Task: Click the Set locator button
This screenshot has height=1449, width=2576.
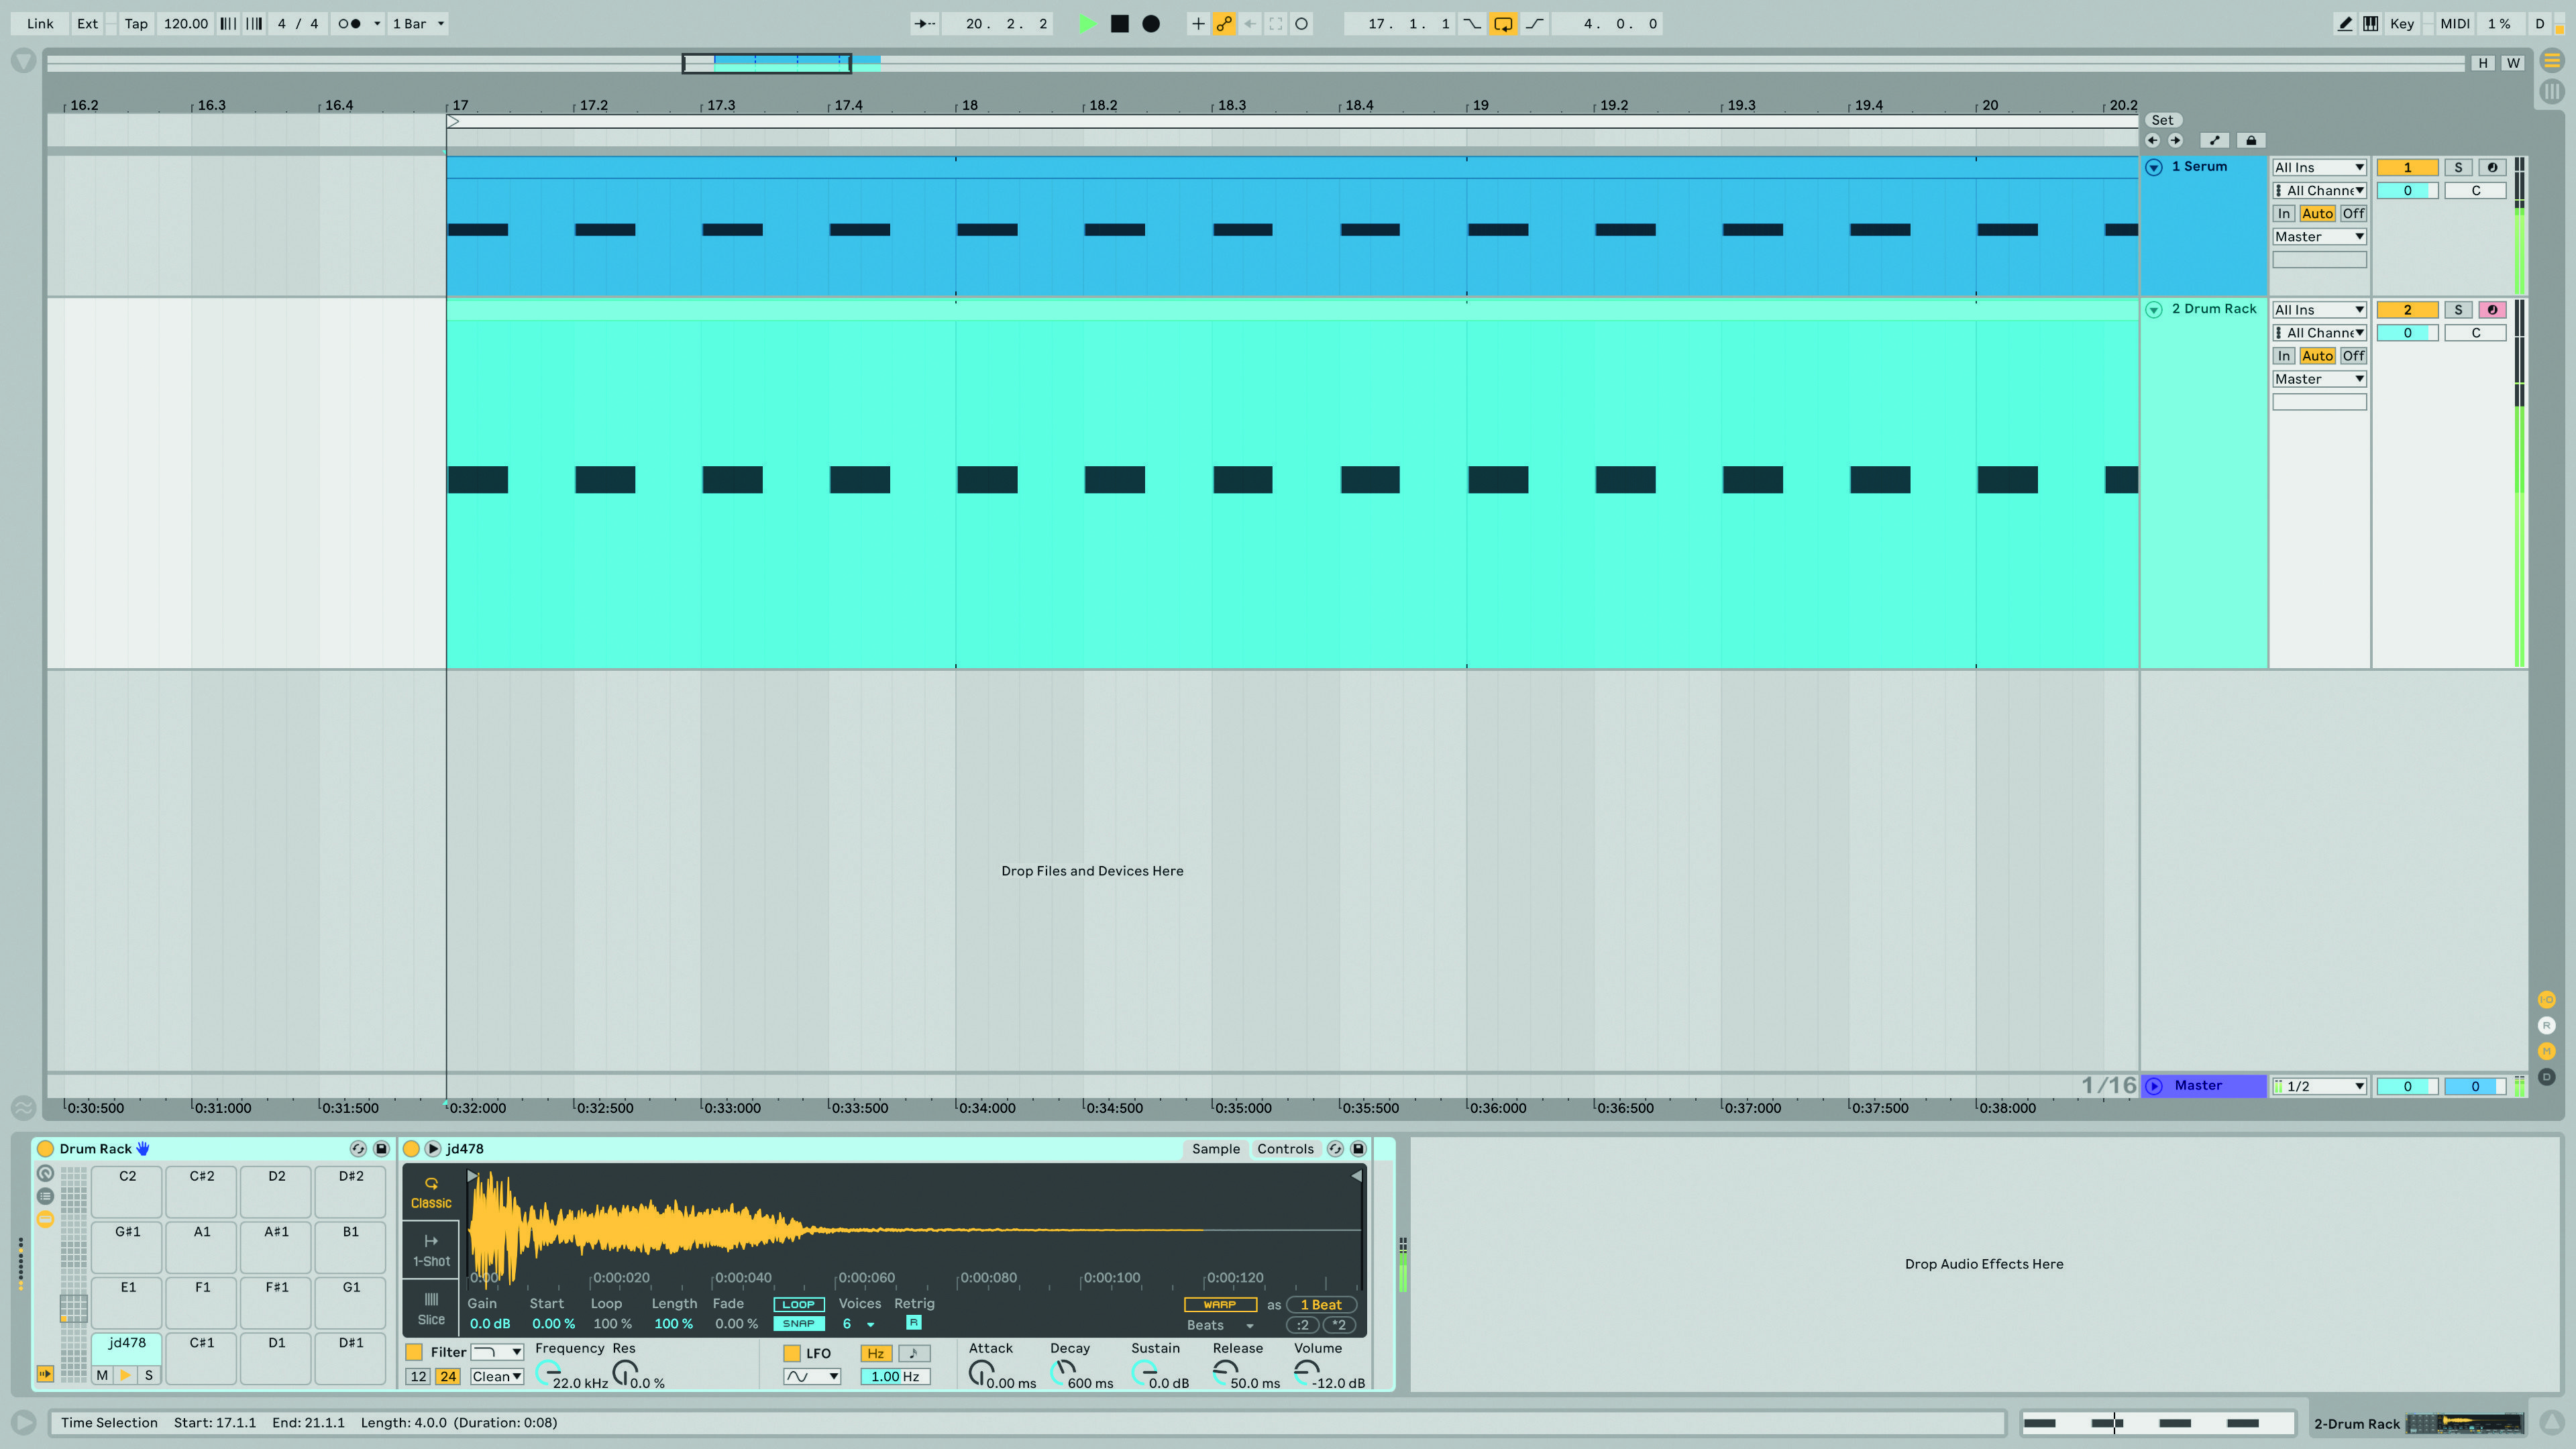Action: [x=2162, y=120]
